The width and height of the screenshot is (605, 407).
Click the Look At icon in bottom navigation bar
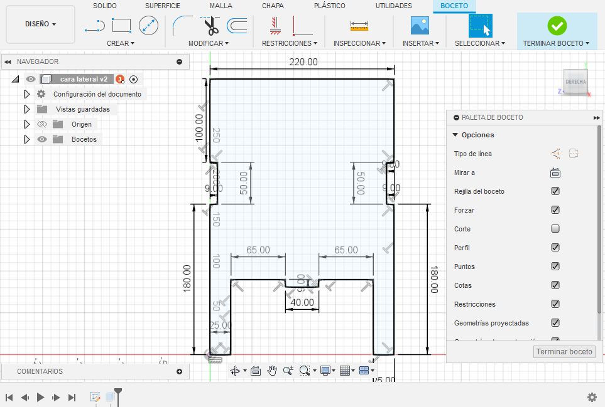256,371
